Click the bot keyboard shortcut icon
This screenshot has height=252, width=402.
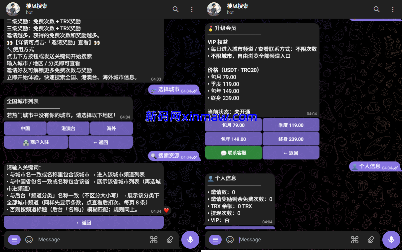click(x=154, y=239)
